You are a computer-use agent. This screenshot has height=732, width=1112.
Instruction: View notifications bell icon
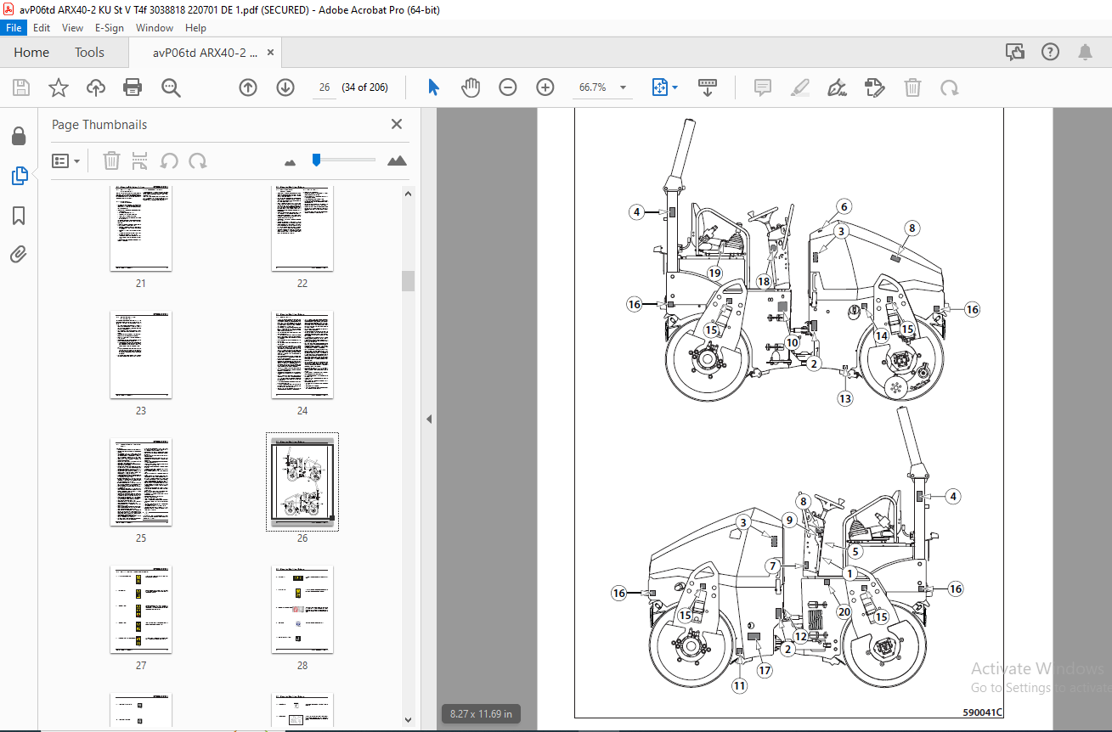coord(1085,53)
